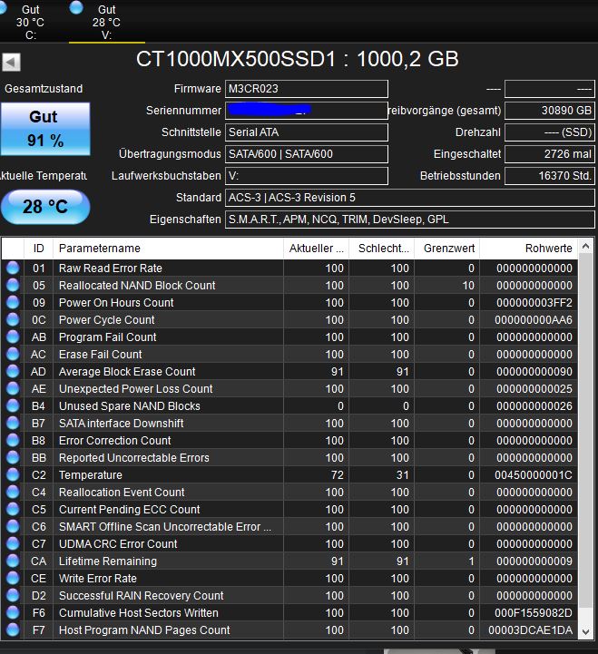598x654 pixels.
Task: Click the total writes 30890 GB field
Action: [x=550, y=111]
